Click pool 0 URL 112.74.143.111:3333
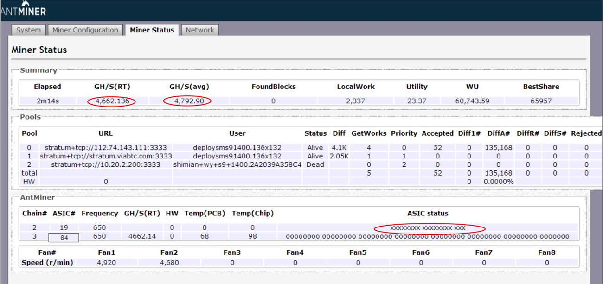This screenshot has height=284, width=603. pyautogui.click(x=106, y=148)
